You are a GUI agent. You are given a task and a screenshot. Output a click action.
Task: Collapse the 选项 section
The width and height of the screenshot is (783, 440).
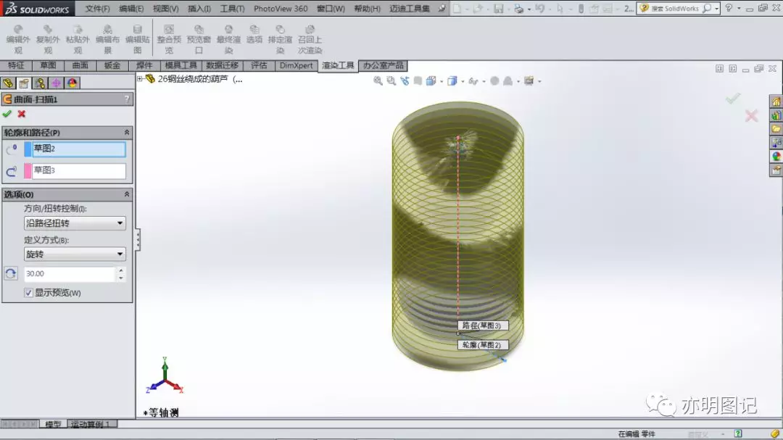tap(127, 194)
